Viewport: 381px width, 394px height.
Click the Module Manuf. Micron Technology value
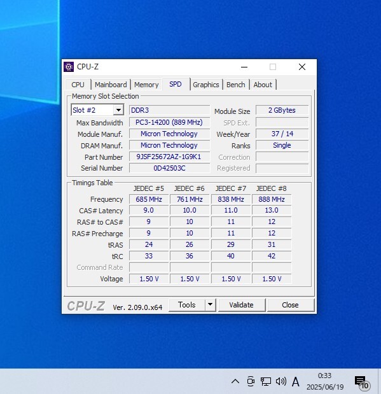(170, 134)
